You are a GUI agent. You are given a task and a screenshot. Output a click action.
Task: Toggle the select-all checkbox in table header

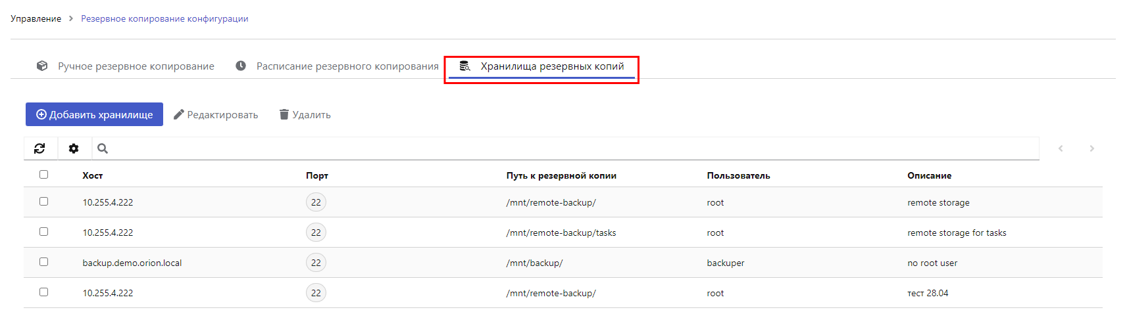(43, 174)
